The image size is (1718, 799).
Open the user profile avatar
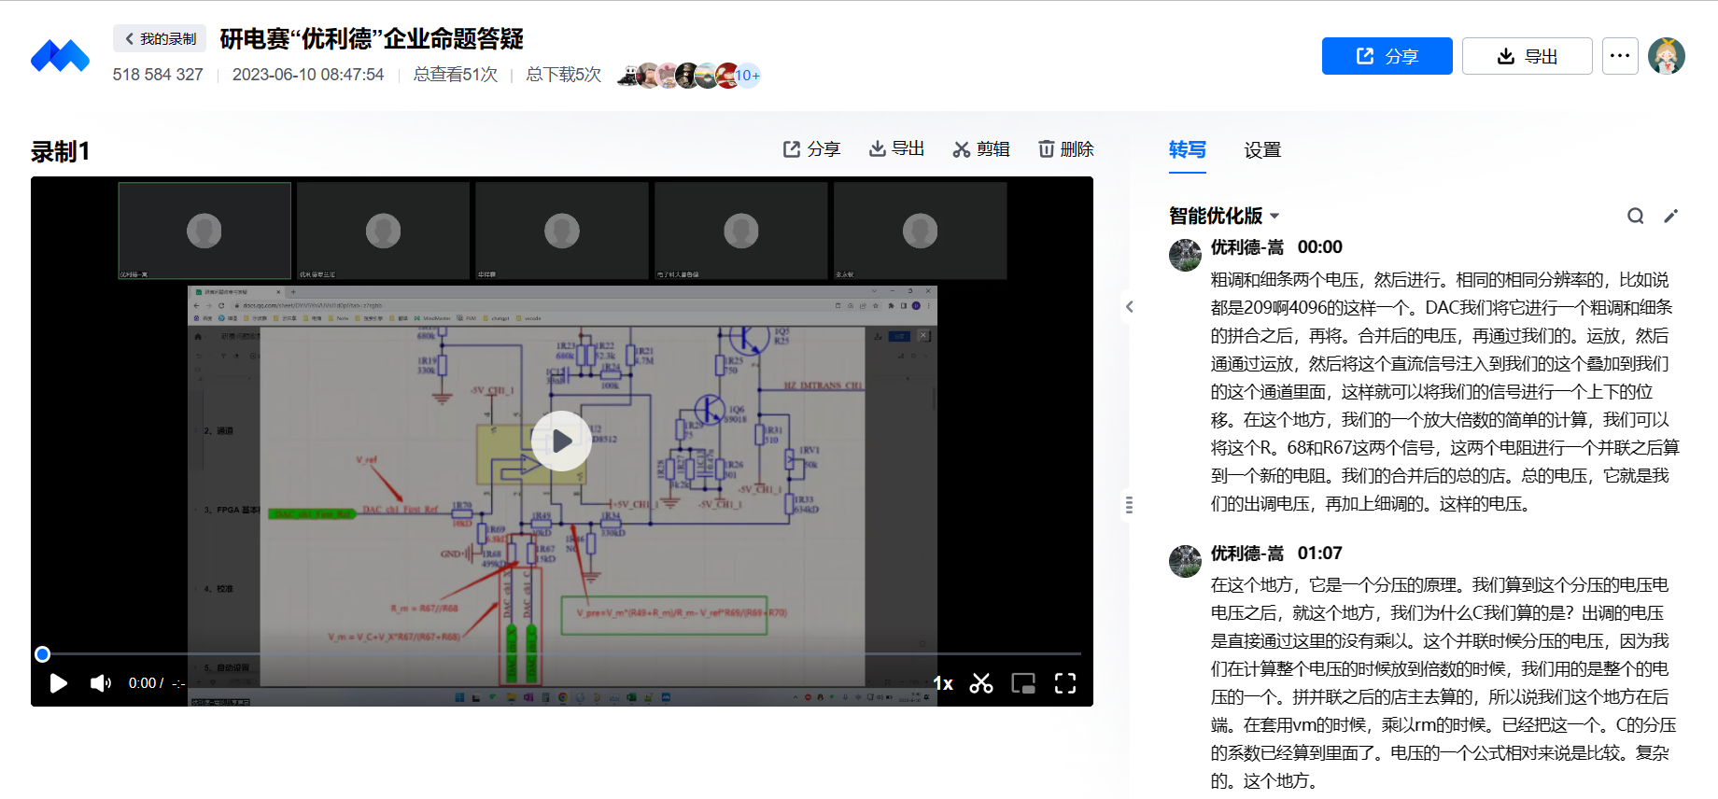(x=1667, y=56)
